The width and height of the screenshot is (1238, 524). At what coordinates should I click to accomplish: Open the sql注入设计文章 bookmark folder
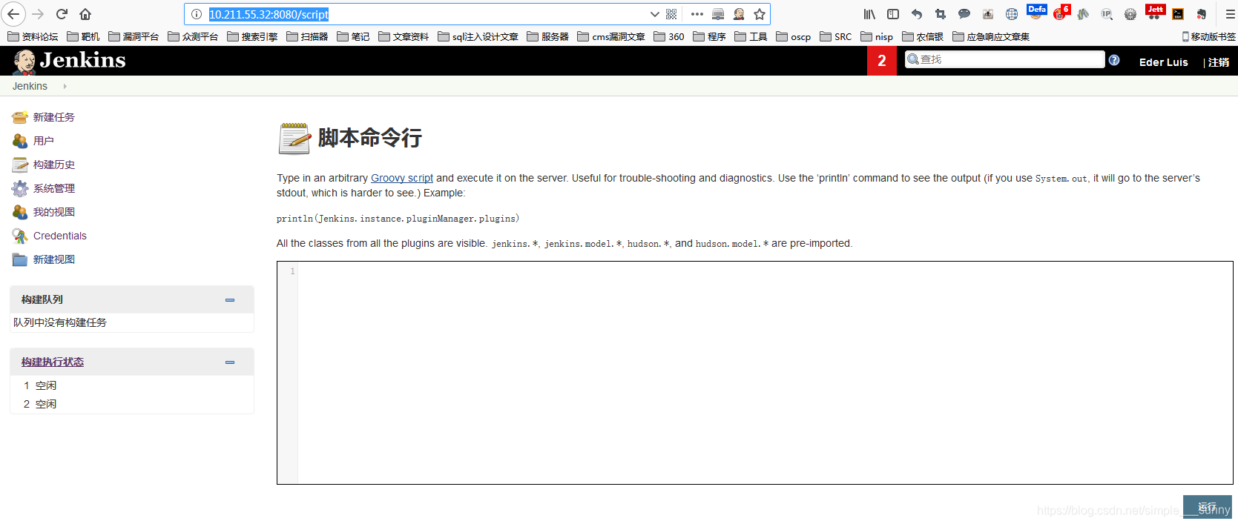(x=478, y=36)
